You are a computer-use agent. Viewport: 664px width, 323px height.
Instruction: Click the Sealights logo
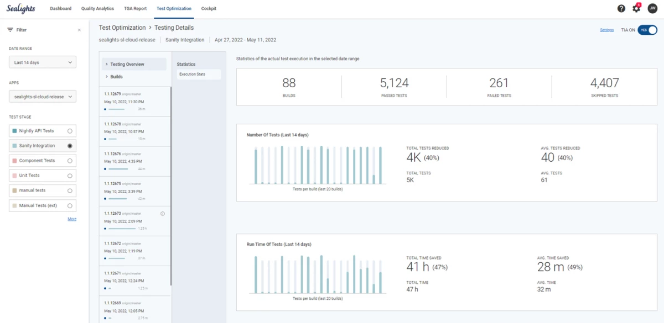22,9
